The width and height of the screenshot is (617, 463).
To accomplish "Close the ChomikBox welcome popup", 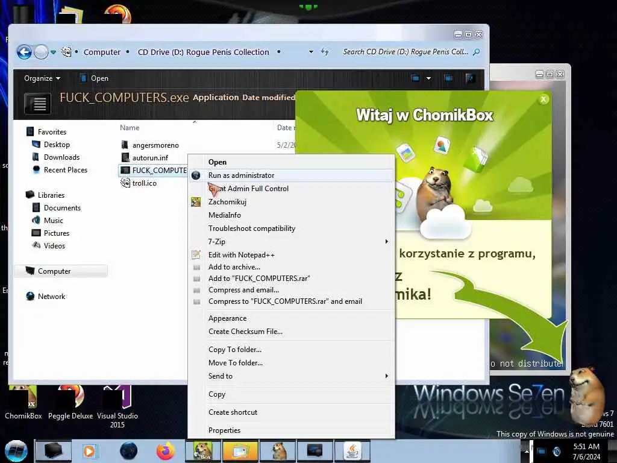I will (x=543, y=99).
